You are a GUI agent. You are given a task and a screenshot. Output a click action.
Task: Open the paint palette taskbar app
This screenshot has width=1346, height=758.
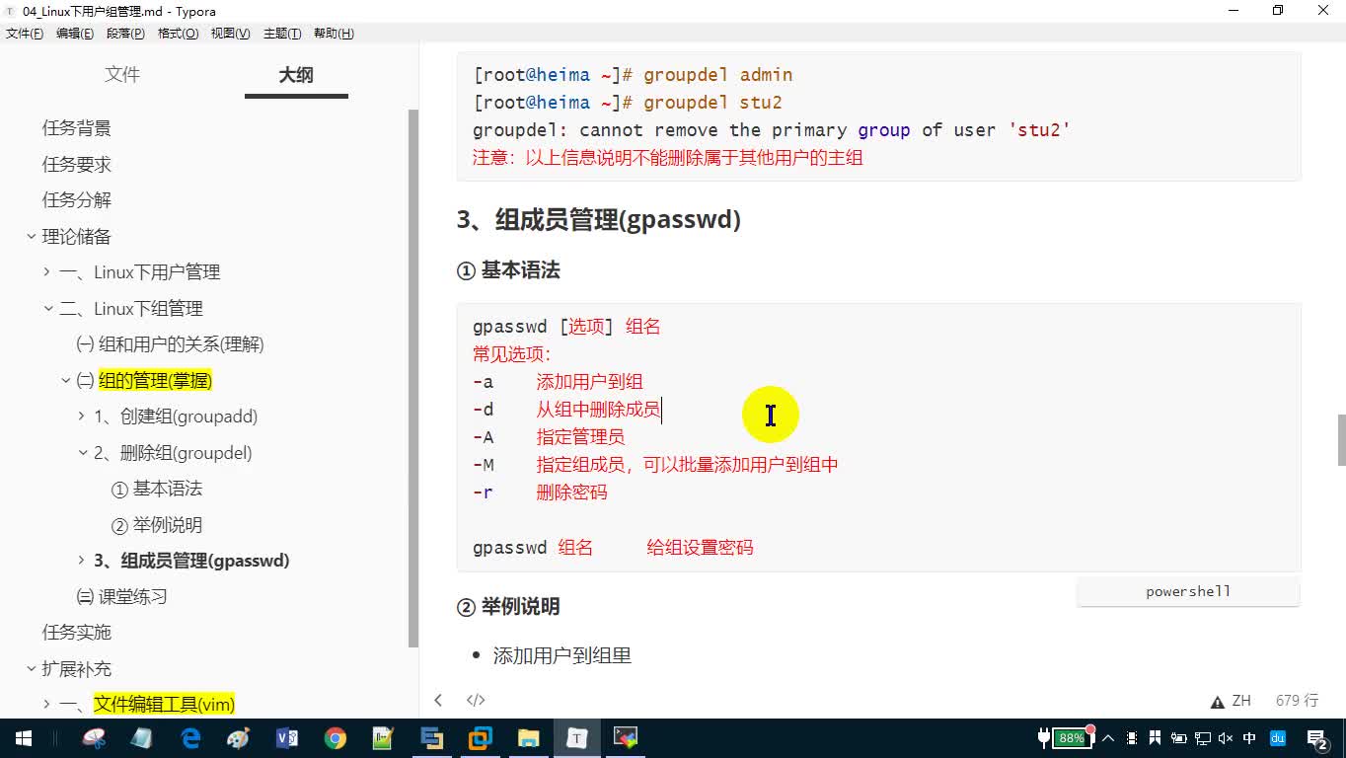239,738
